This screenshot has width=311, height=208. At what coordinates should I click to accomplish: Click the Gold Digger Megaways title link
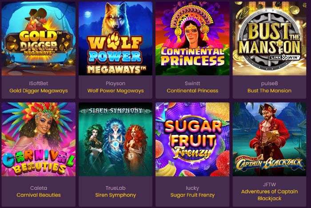coord(39,90)
